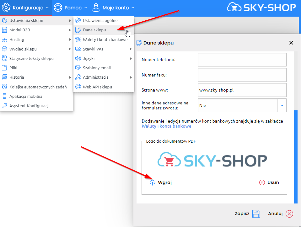Click the Wgraj upload button label
The width and height of the screenshot is (301, 227).
pos(165,182)
